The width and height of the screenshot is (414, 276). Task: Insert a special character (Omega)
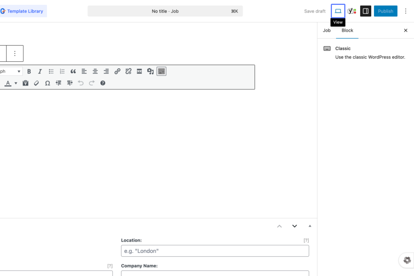pyautogui.click(x=48, y=83)
